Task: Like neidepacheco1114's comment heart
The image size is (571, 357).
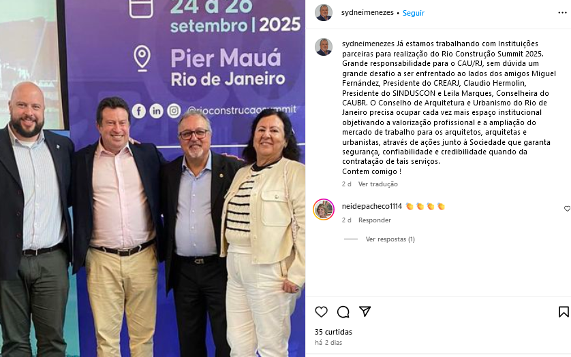Action: tap(567, 209)
